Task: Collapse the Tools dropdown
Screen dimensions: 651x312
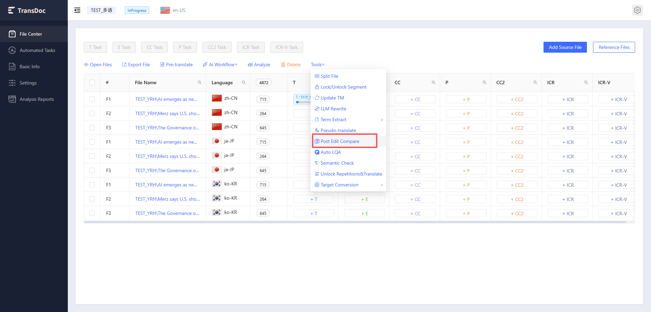Action: 318,65
